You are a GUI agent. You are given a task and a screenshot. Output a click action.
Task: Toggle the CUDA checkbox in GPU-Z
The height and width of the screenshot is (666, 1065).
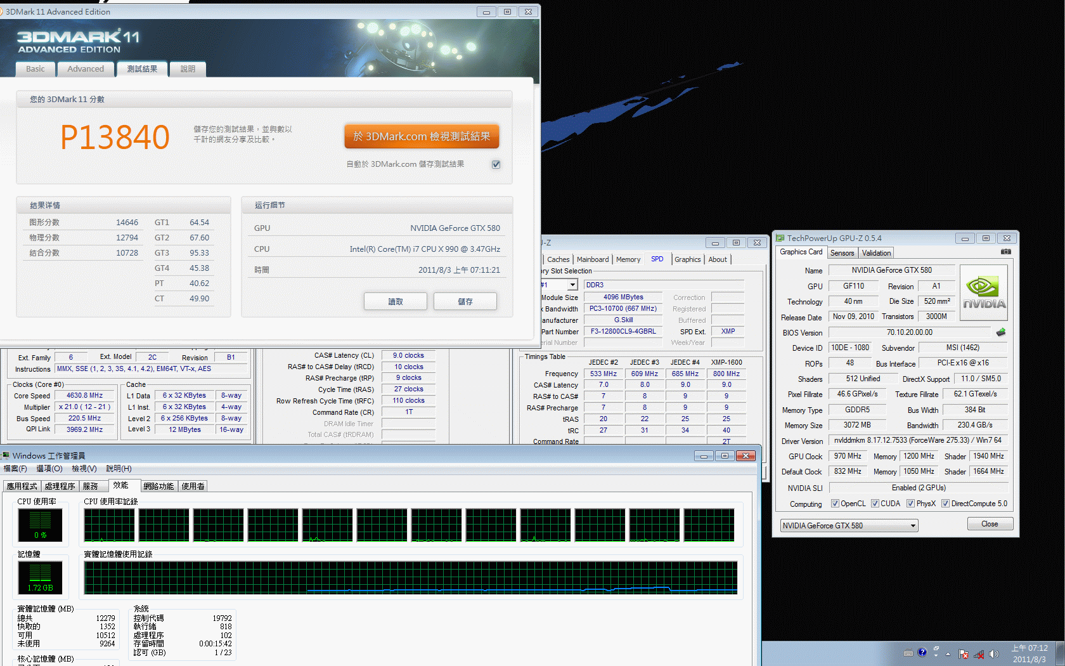[875, 504]
